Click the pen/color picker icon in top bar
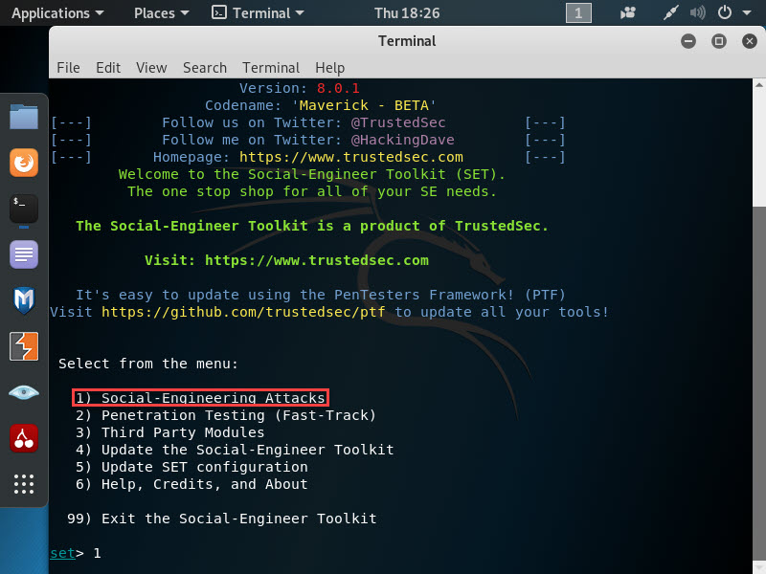 click(x=671, y=12)
